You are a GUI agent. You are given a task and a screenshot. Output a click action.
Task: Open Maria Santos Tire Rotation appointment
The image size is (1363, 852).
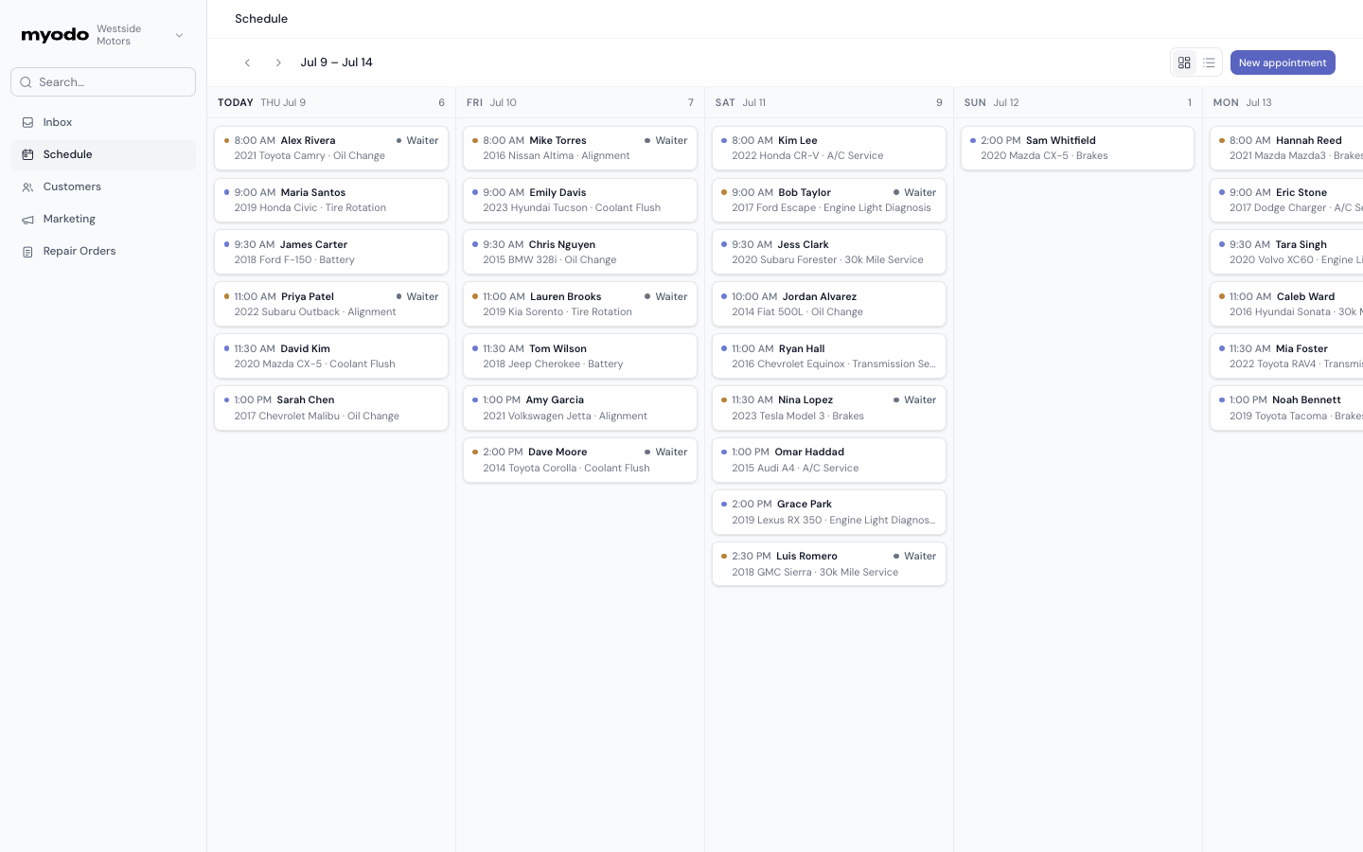pyautogui.click(x=331, y=200)
